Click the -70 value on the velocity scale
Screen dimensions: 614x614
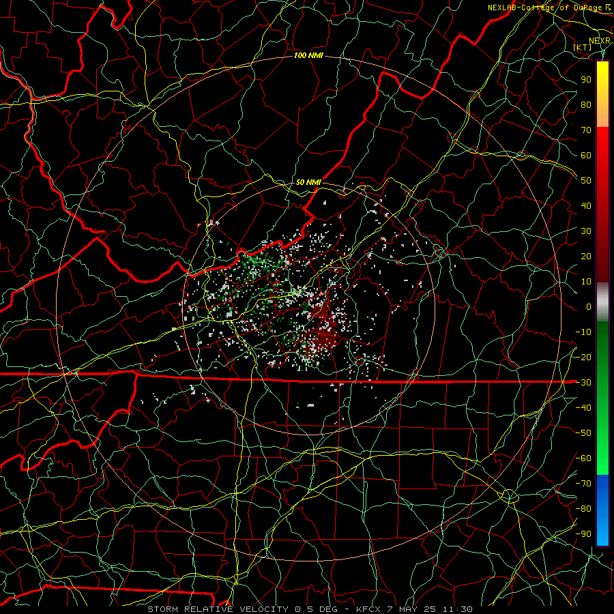tap(583, 484)
